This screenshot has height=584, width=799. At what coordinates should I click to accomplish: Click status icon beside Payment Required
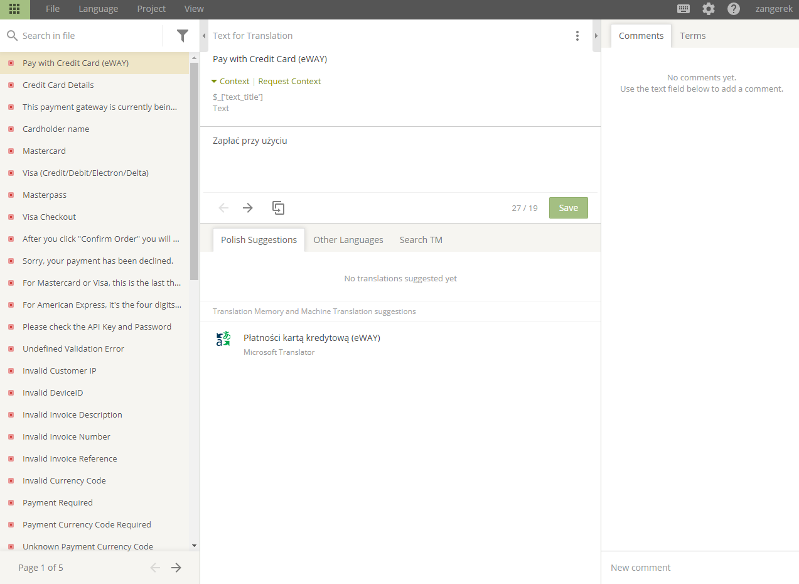pos(11,502)
